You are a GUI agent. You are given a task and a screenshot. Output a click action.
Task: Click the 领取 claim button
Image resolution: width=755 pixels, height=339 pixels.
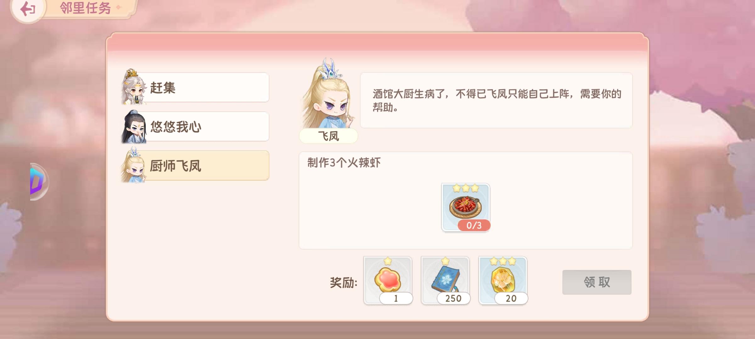(x=597, y=282)
